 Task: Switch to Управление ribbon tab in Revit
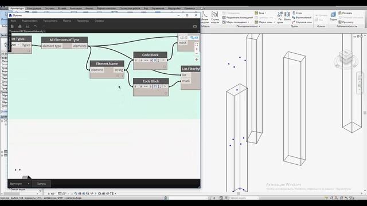(x=158, y=8)
